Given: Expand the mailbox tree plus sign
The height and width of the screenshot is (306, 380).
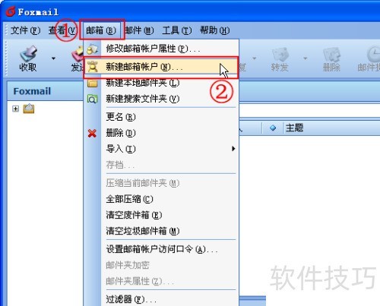Looking at the screenshot, I should (x=16, y=109).
